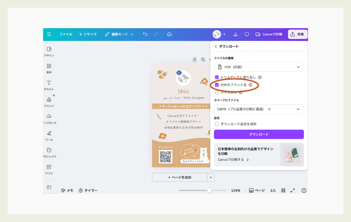This screenshot has height=222, width=351.
Task: Open the ブランド (Brand) panel
Action: click(x=49, y=102)
